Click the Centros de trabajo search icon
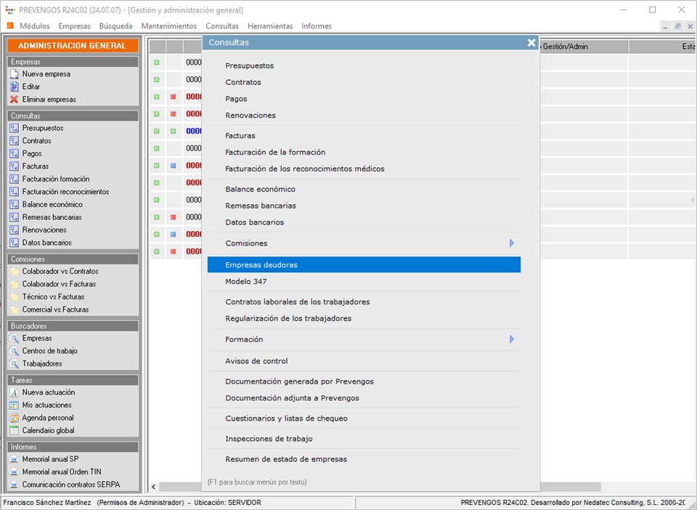The height and width of the screenshot is (510, 697). coord(14,351)
